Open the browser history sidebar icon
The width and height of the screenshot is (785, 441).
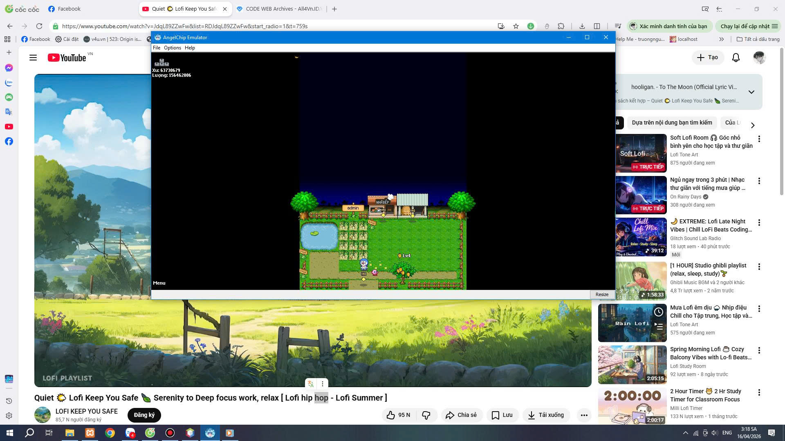[9, 401]
